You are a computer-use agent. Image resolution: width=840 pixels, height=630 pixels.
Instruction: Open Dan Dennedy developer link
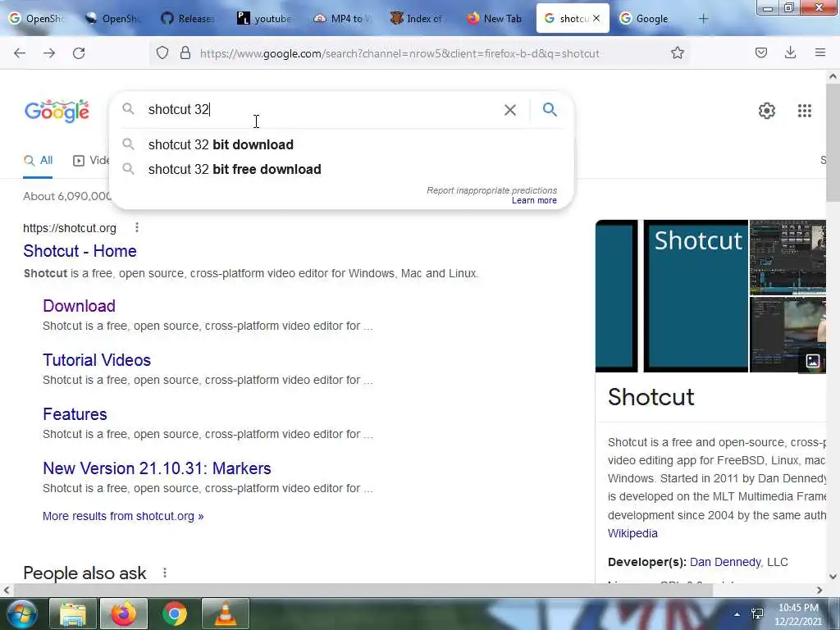[x=725, y=562]
